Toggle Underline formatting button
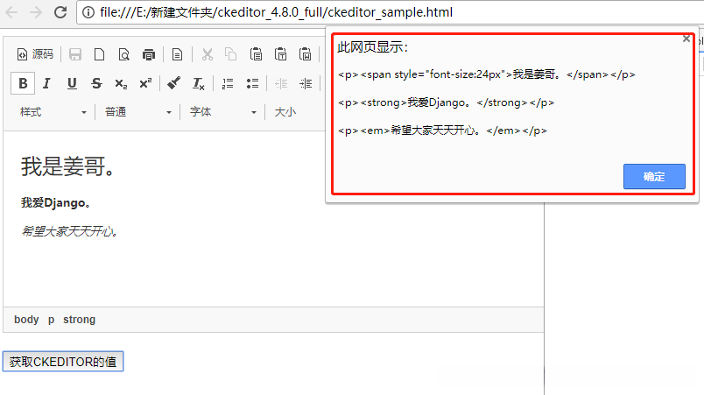704x395 pixels. (x=72, y=83)
